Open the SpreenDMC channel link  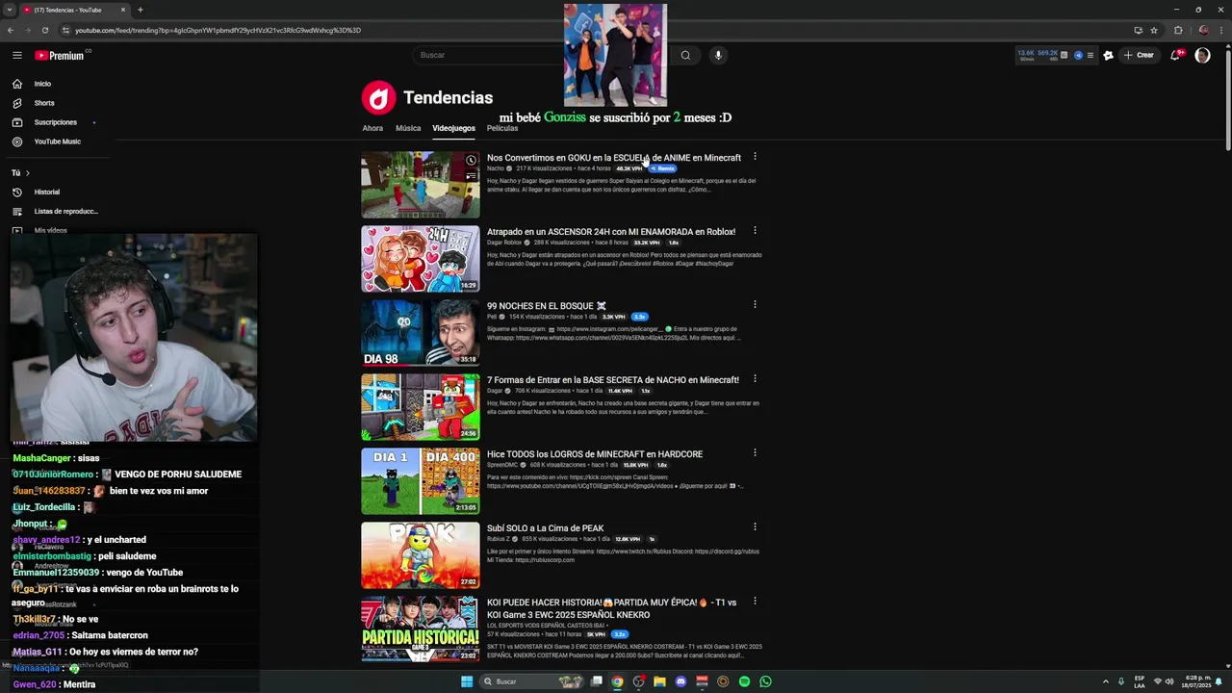coord(502,465)
